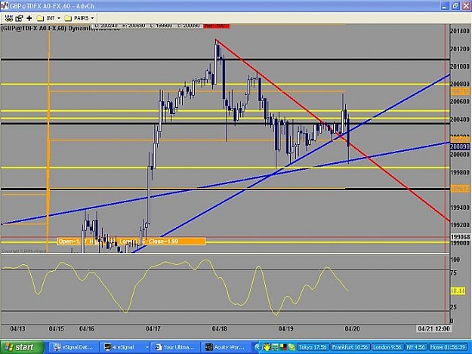The width and height of the screenshot is (472, 354).
Task: Click the 04/18 date label
Action: [220, 329]
